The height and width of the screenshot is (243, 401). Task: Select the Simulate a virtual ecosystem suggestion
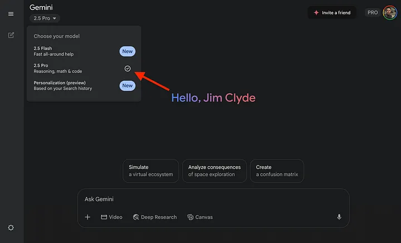150,171
